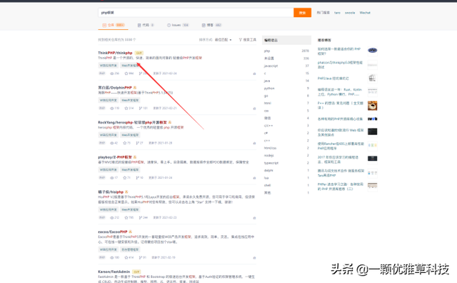The height and width of the screenshot is (283, 457).
Task: Open the eacoo/EacooPHP repository
Action: tap(113, 232)
